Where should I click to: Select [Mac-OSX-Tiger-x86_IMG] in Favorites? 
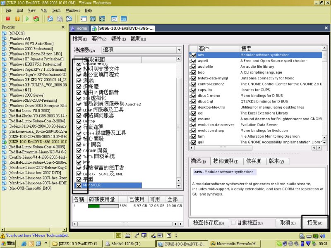[x=30, y=188]
